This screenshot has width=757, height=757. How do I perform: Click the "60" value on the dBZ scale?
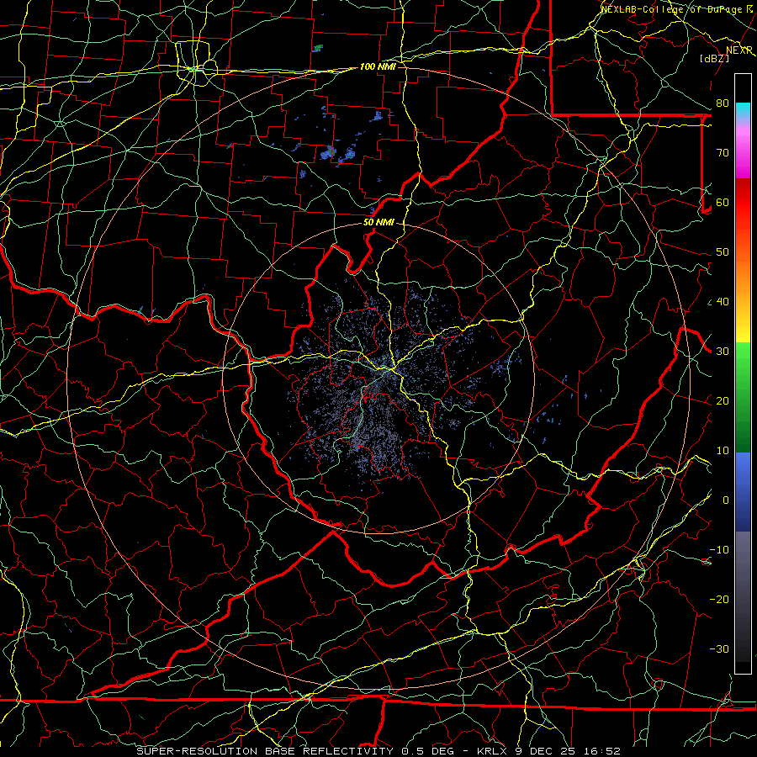click(723, 203)
